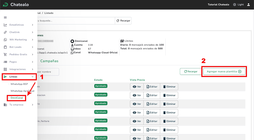
Task: Open the Campañas tab
Action: pos(49,61)
